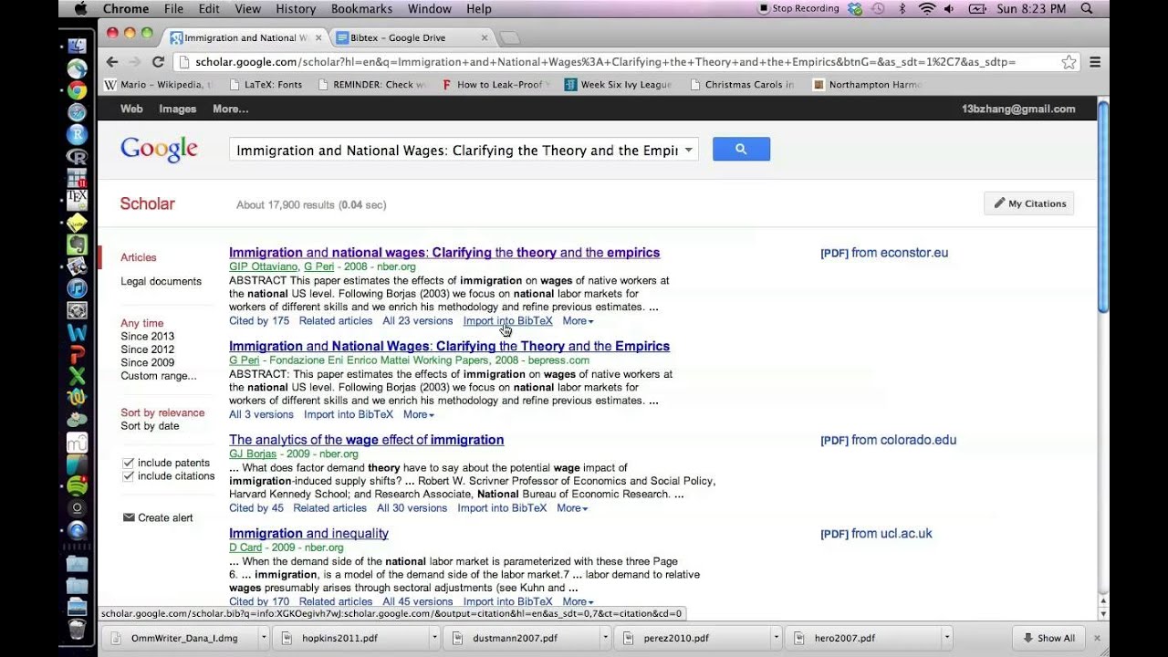Viewport: 1168px width, 657px height.
Task: Open the File menu
Action: coord(173,8)
